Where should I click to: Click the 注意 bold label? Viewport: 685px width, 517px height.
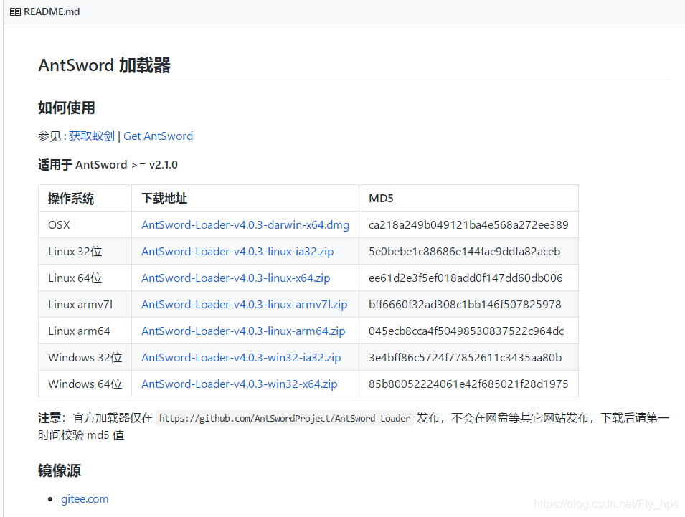coord(49,418)
